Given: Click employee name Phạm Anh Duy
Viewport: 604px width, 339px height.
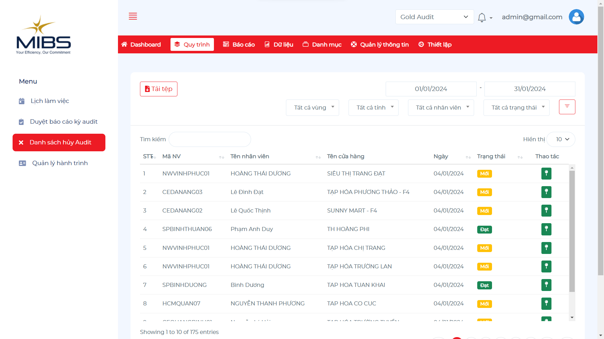Looking at the screenshot, I should pyautogui.click(x=252, y=229).
